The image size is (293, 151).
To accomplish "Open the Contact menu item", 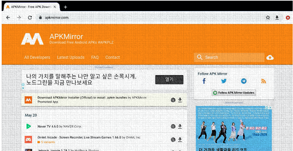I will (x=112, y=57).
